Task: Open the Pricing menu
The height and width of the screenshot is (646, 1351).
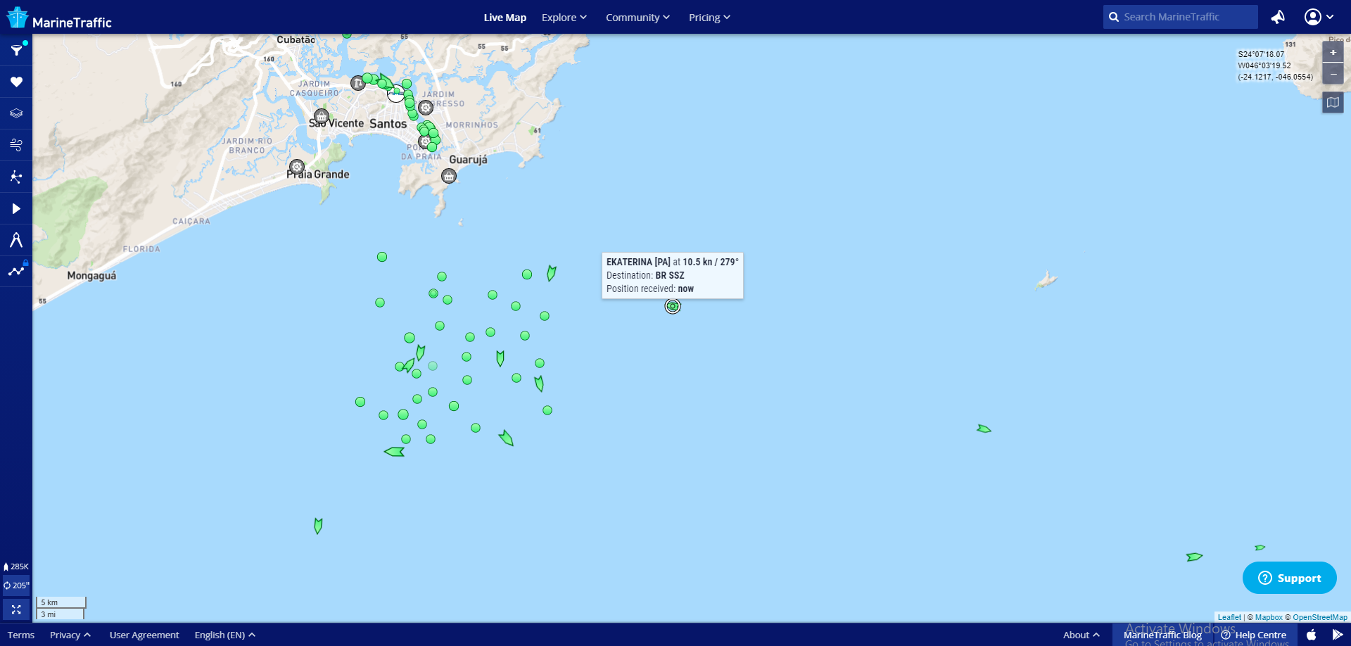Action: 709,18
